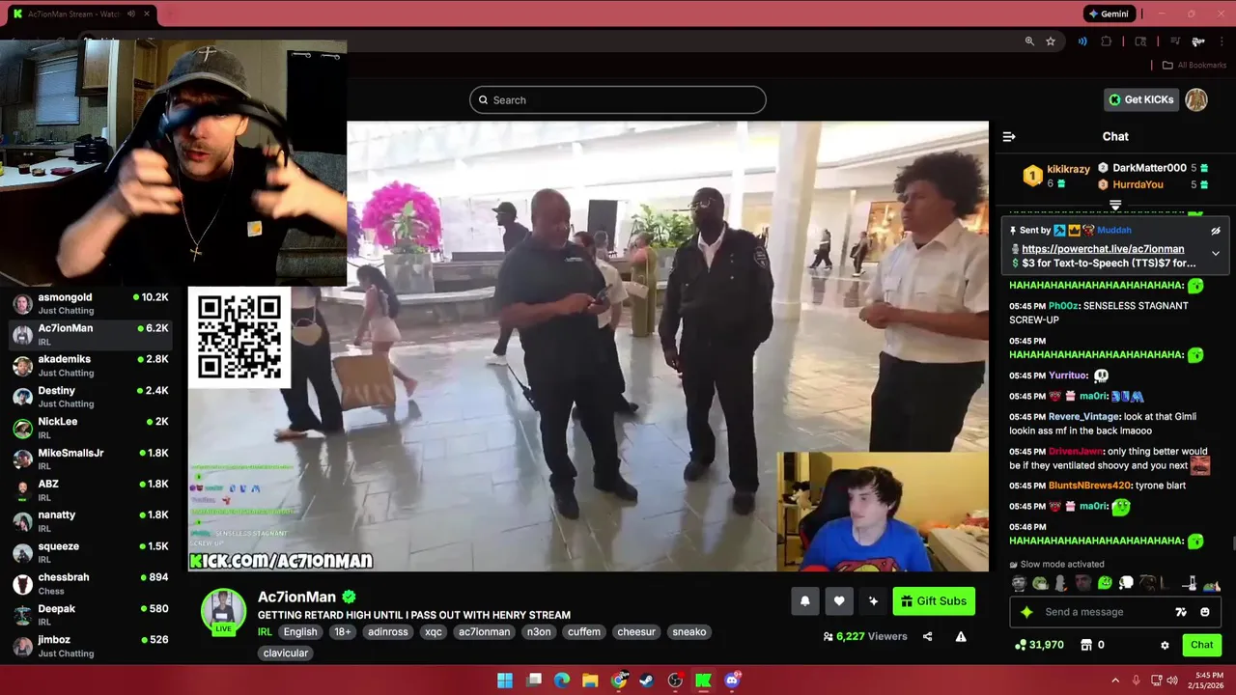Open chat settings gear

[x=1165, y=645]
